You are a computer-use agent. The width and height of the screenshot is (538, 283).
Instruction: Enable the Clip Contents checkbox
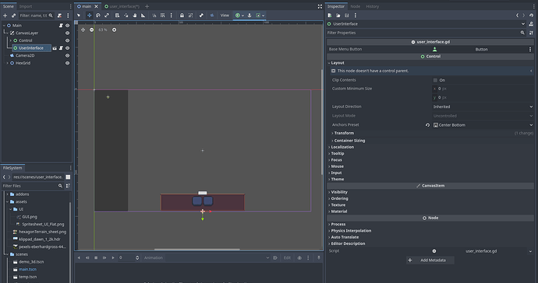pos(435,80)
